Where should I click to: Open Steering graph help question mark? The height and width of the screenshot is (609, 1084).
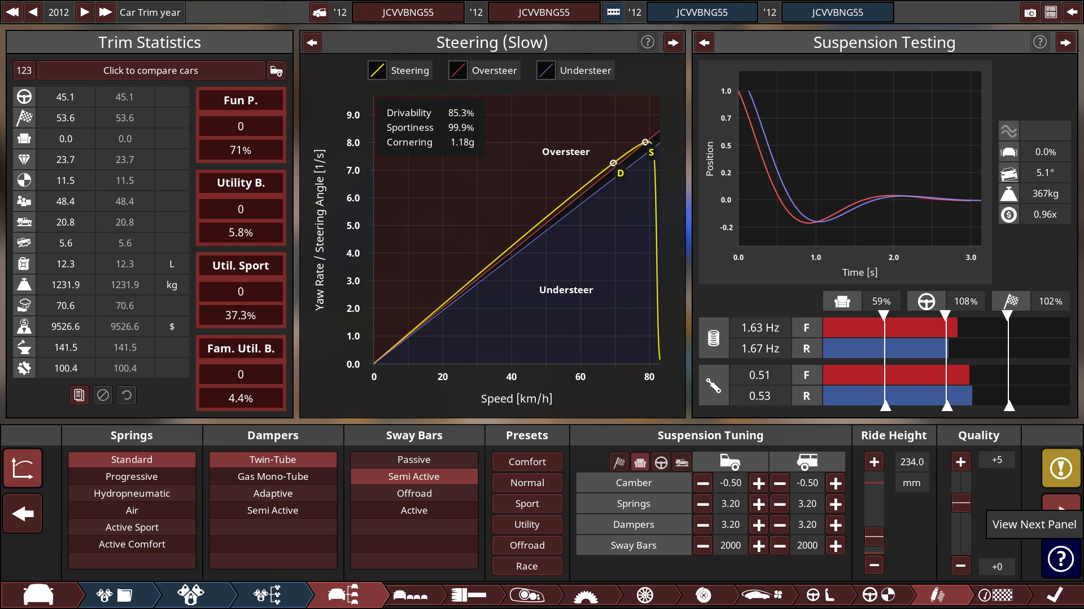[x=648, y=42]
